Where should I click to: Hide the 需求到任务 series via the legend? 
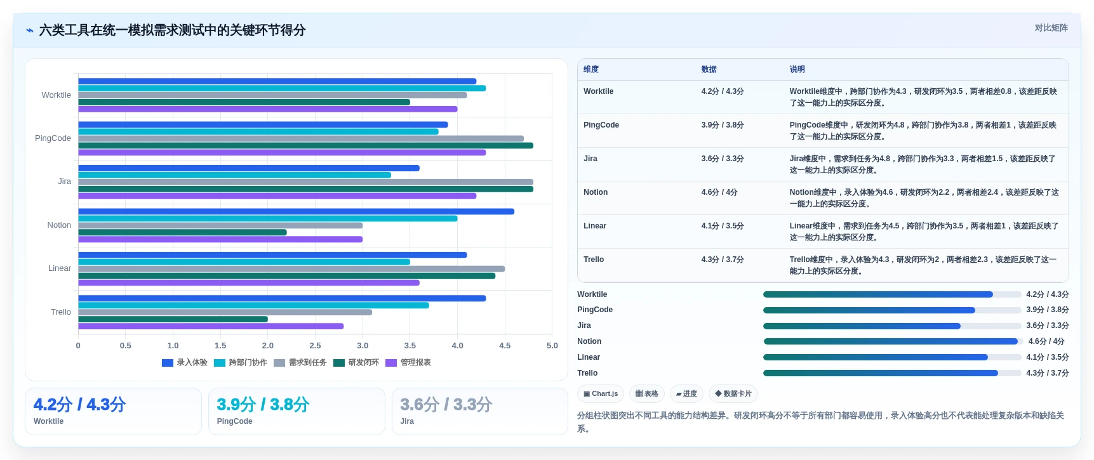tap(300, 363)
